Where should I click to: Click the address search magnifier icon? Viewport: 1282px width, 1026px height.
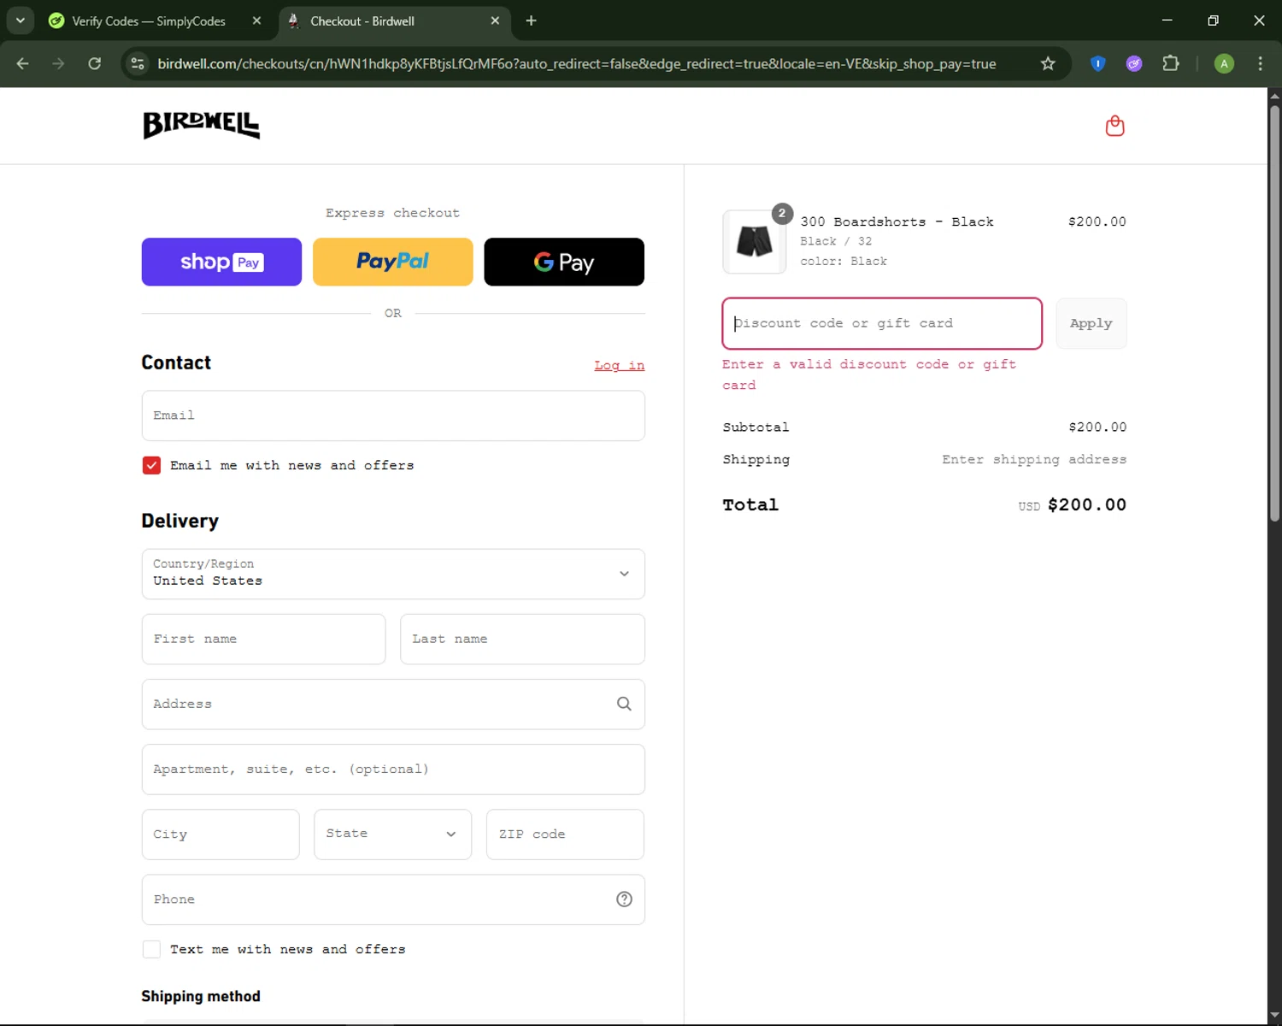[x=624, y=704]
